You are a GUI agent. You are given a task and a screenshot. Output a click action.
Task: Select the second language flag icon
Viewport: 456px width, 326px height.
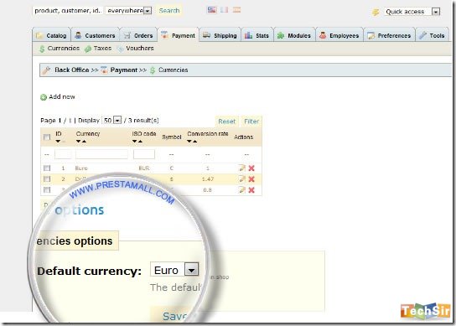tap(224, 10)
